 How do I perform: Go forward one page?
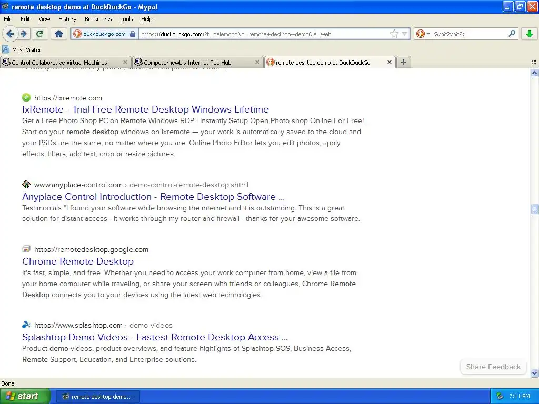[23, 34]
